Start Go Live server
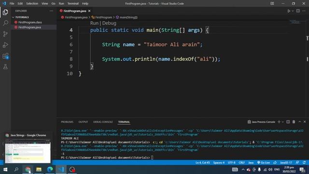The height and width of the screenshot is (174, 309). 264,163
